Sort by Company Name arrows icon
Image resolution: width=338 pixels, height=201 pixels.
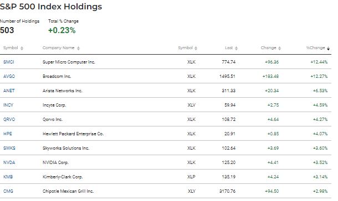pos(79,49)
